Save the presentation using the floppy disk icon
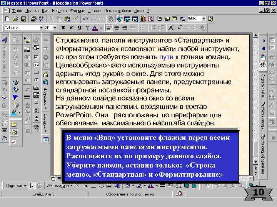This screenshot has width=277, height=207. coord(23,19)
